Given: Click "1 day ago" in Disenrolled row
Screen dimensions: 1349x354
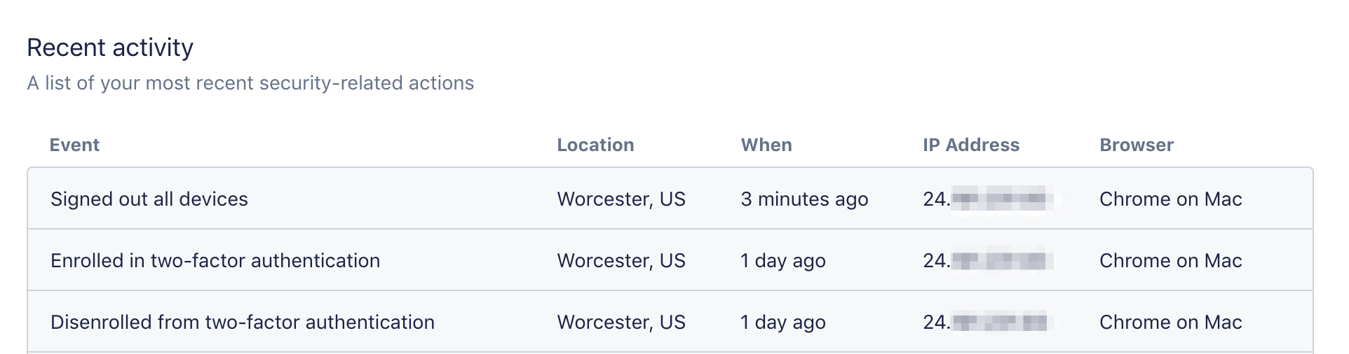Looking at the screenshot, I should [x=783, y=323].
